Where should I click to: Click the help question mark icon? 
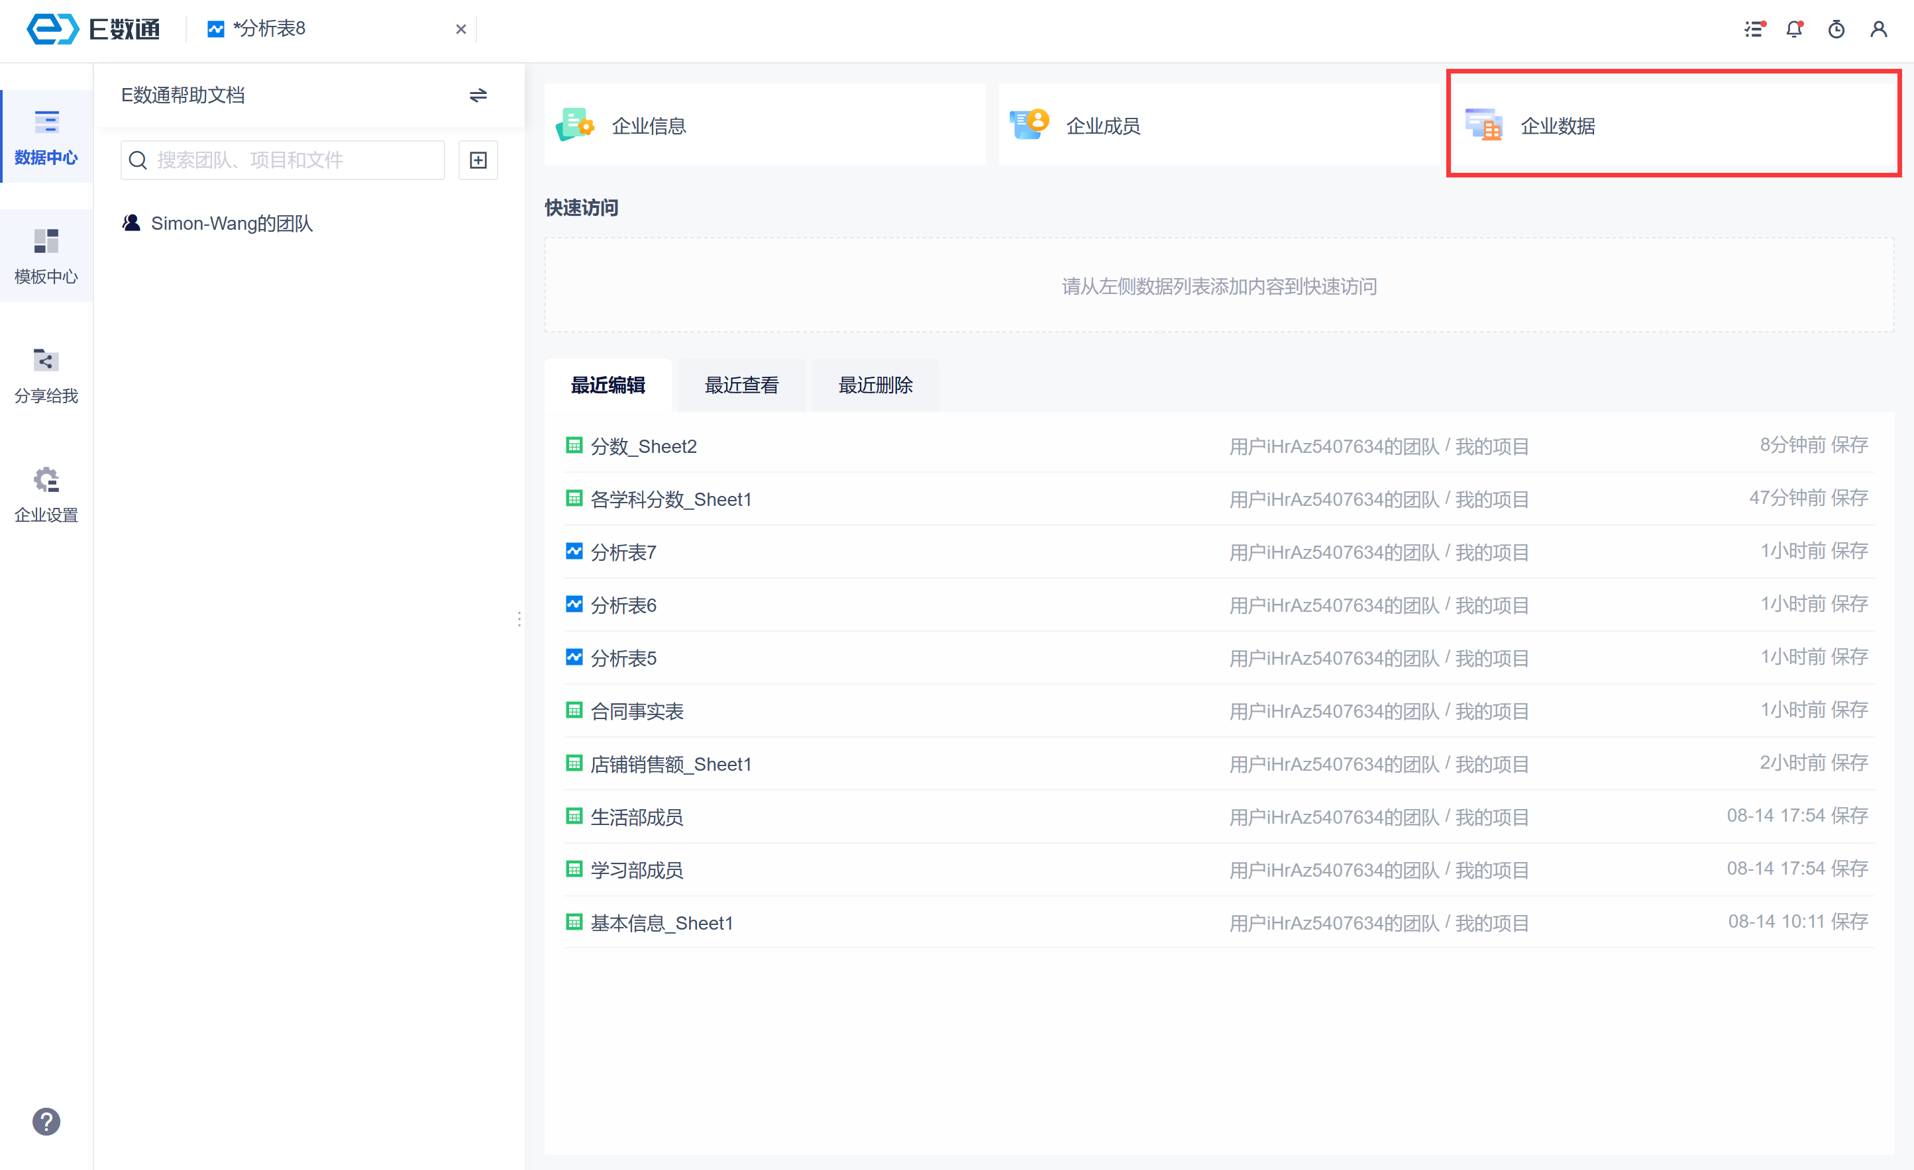[46, 1121]
